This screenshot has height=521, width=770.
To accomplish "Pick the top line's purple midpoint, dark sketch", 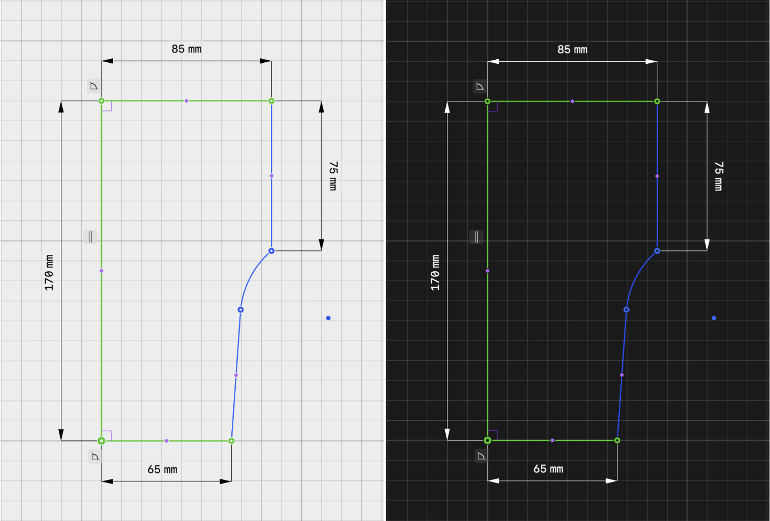I will [x=572, y=101].
